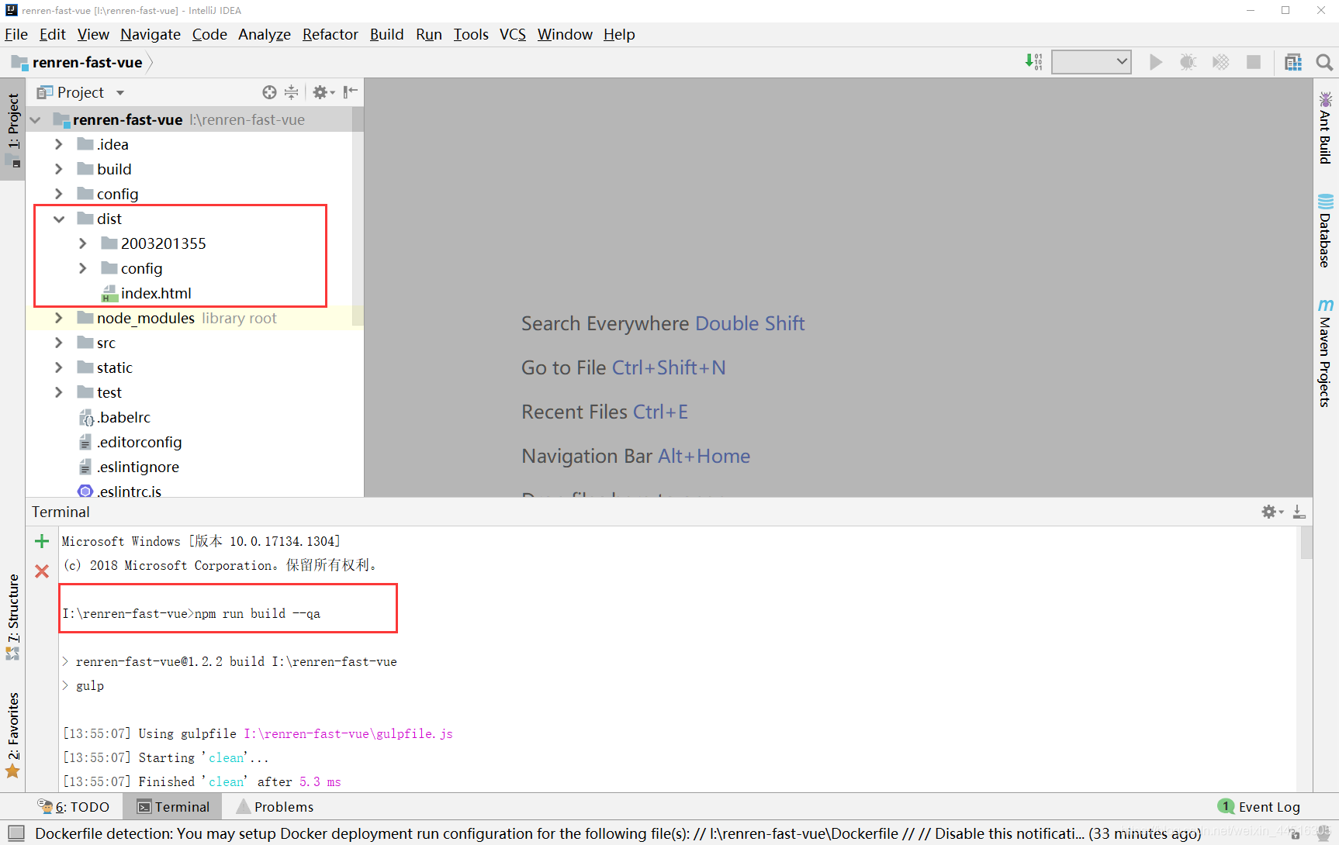Select the .editorconfig file
The height and width of the screenshot is (845, 1339).
(x=130, y=442)
